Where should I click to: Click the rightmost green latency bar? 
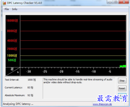(124, 66)
